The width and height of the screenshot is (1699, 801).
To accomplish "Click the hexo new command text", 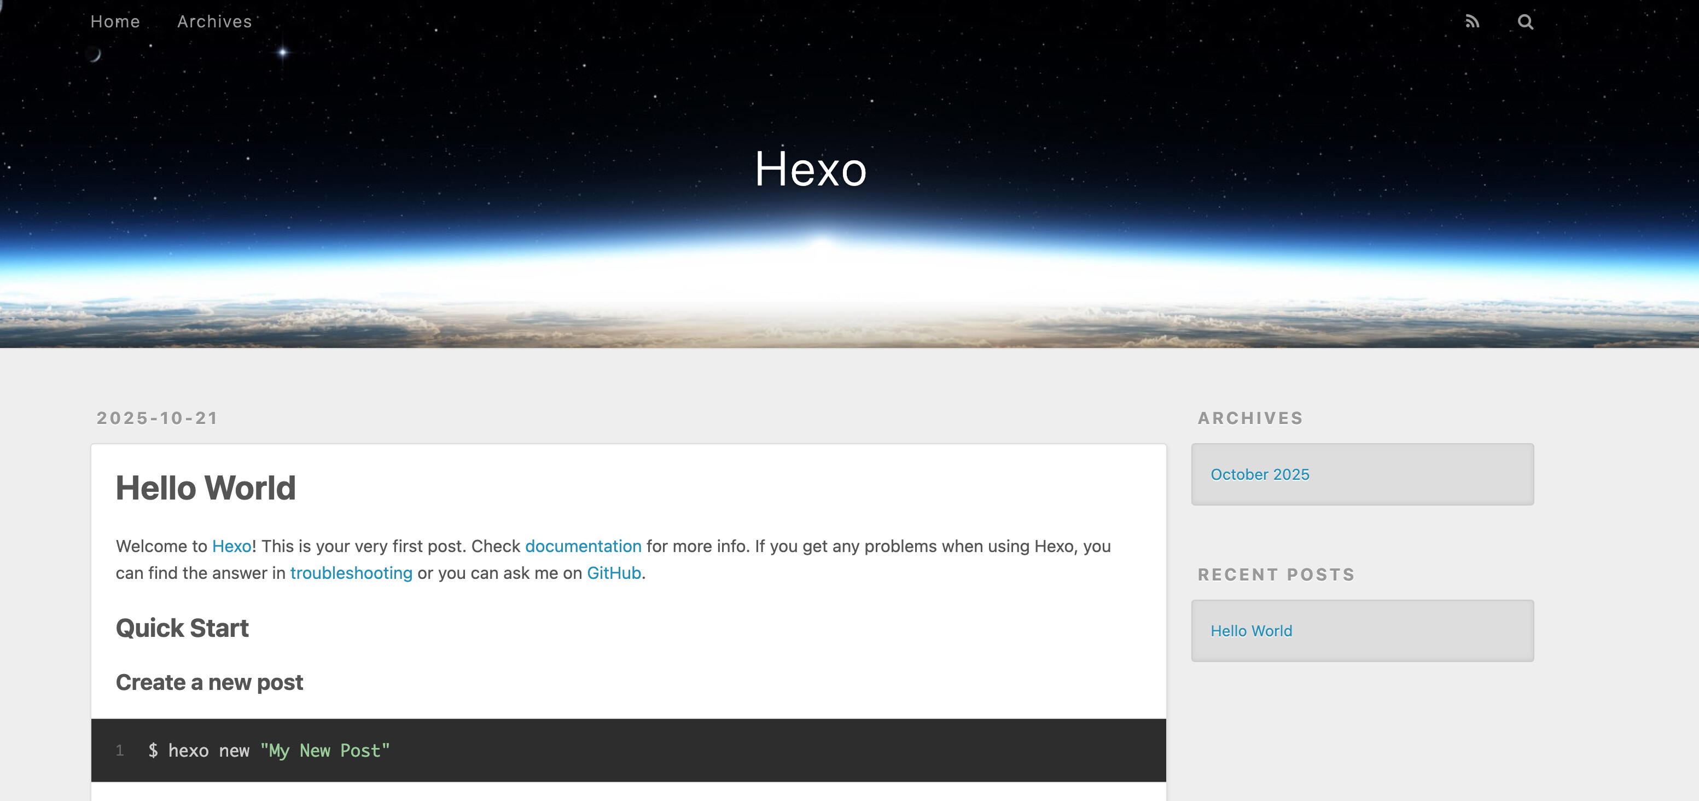I will coord(208,751).
